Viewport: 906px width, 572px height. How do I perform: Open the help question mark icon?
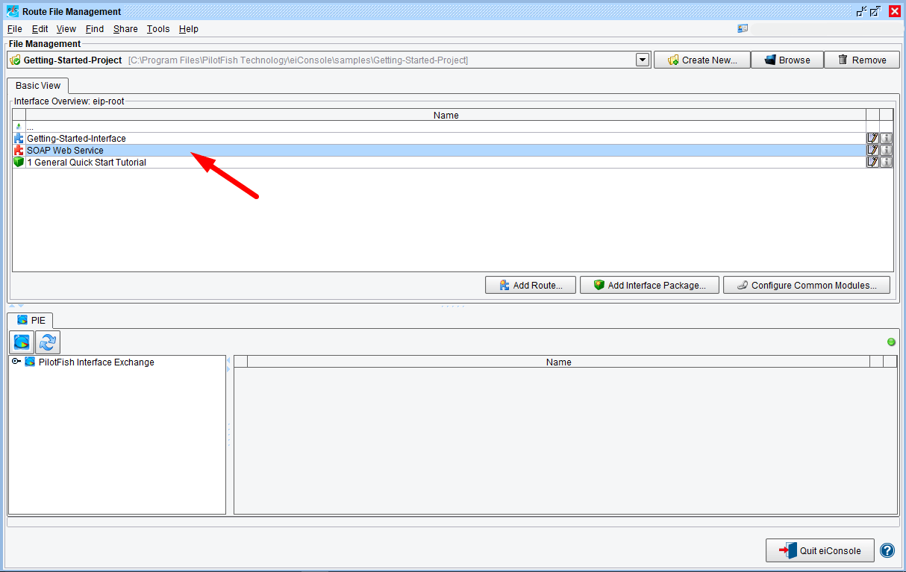tap(887, 551)
